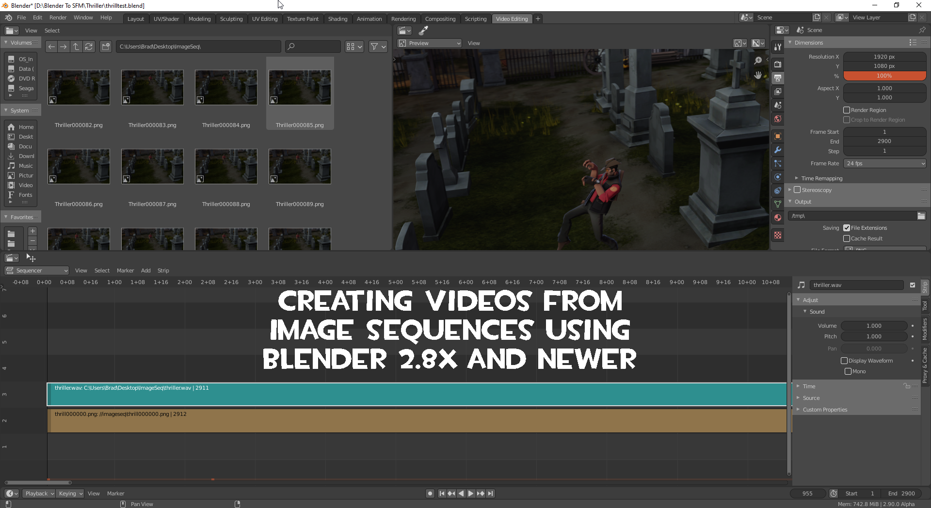Open the sequencer Add menu

145,270
